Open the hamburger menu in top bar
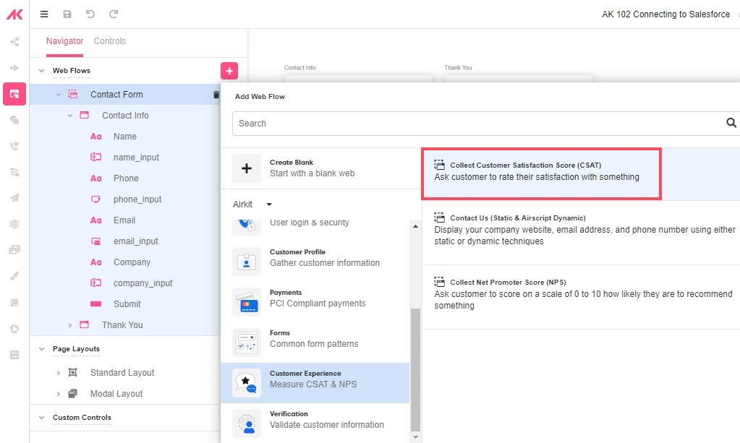Image resolution: width=740 pixels, height=443 pixels. (44, 14)
